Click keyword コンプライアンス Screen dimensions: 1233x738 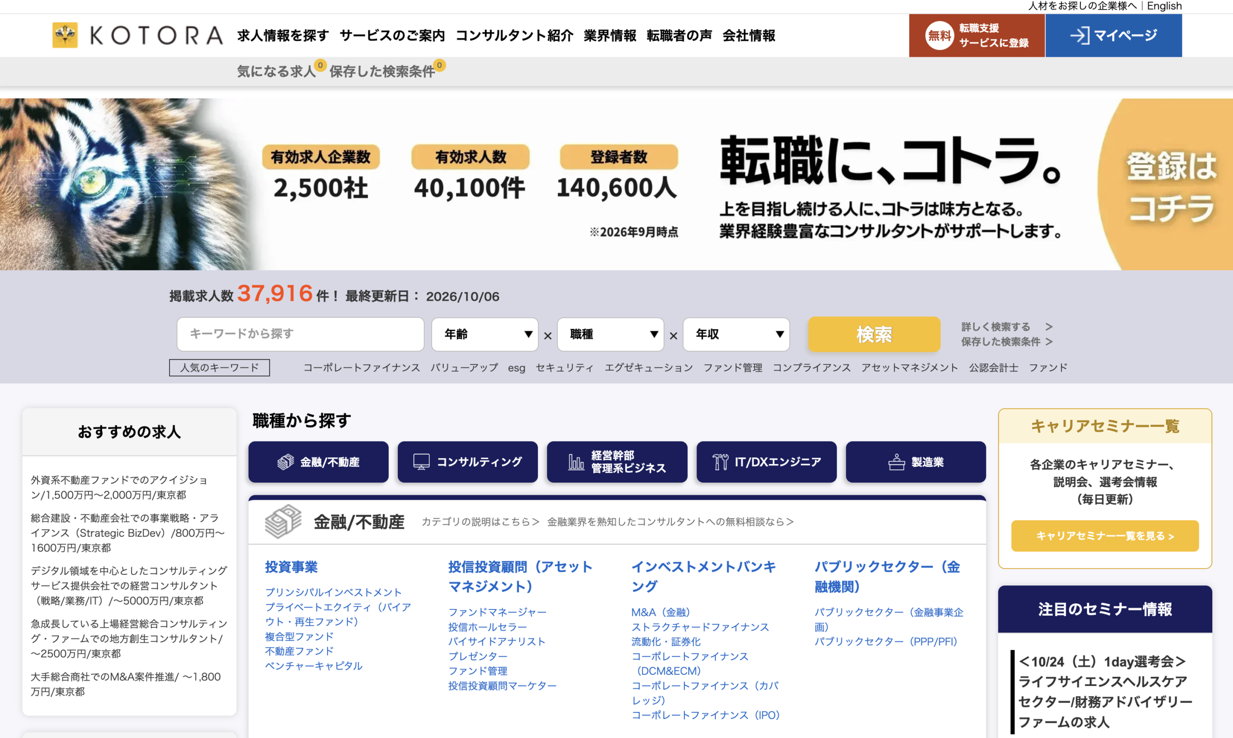[x=811, y=367]
